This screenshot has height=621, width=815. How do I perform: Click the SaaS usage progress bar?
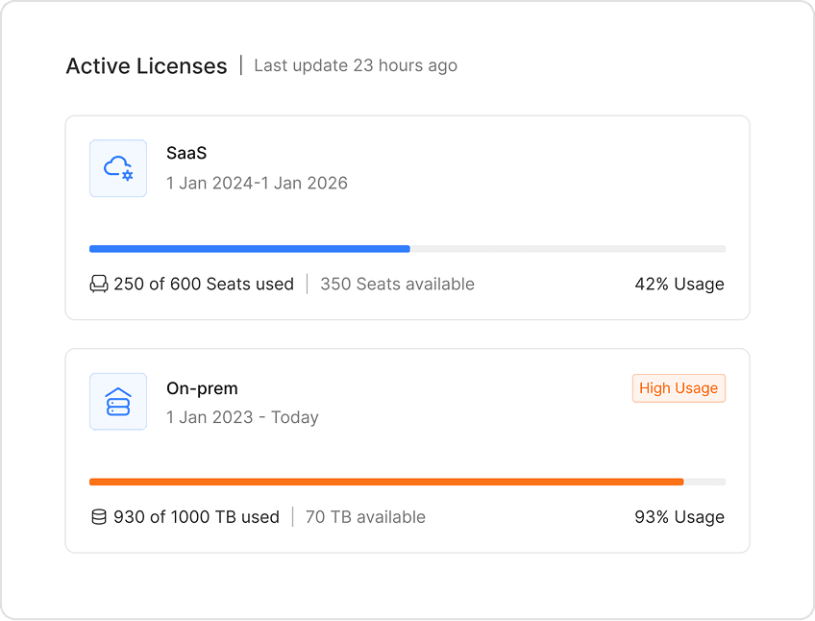(407, 248)
